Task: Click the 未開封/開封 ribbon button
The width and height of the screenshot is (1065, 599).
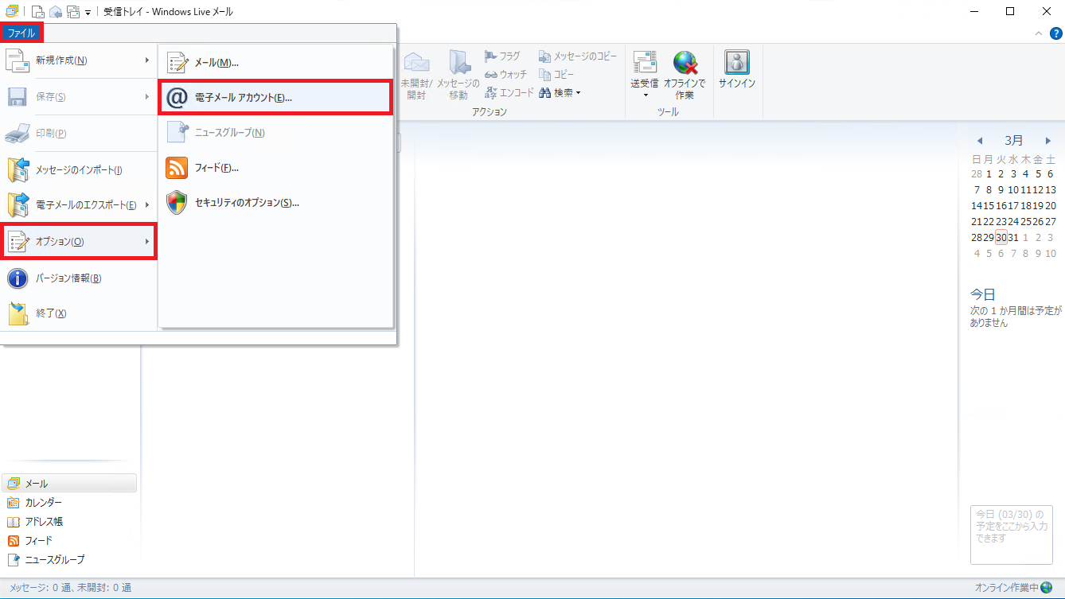Action: (x=416, y=75)
